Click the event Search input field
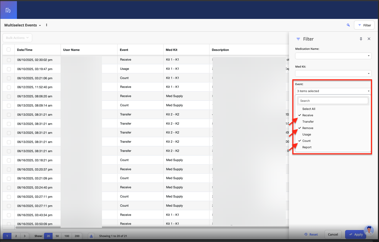Screen dimensions: 379x242 click(333, 101)
